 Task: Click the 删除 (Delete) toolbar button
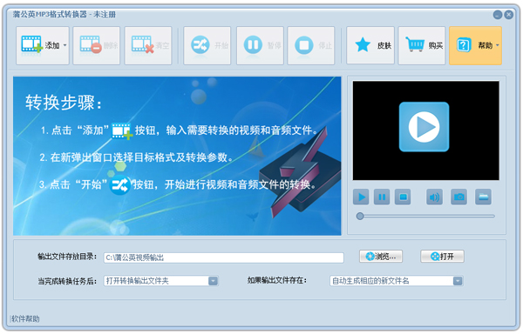97,45
